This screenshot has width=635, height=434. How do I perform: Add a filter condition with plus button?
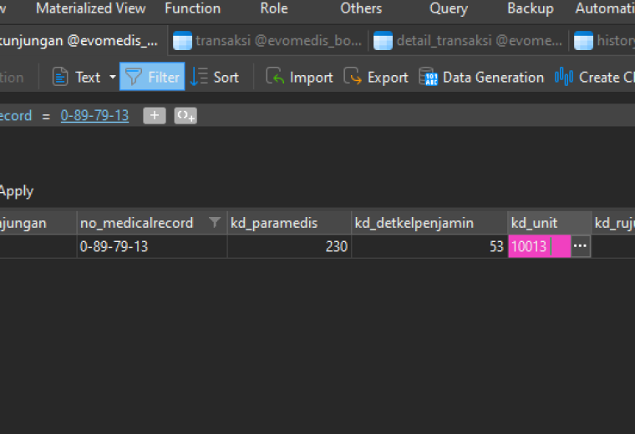point(155,116)
